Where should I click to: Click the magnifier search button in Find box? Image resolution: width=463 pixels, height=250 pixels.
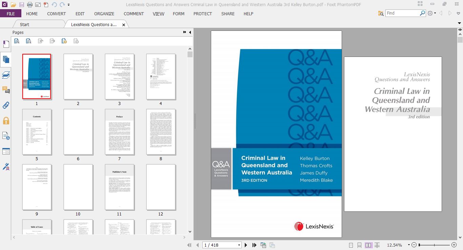click(422, 13)
